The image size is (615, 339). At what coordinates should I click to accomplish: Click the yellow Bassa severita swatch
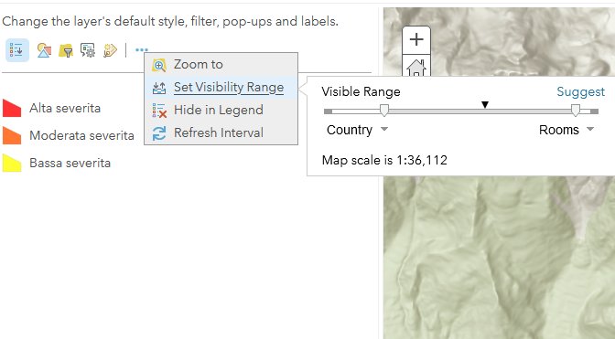coord(12,163)
